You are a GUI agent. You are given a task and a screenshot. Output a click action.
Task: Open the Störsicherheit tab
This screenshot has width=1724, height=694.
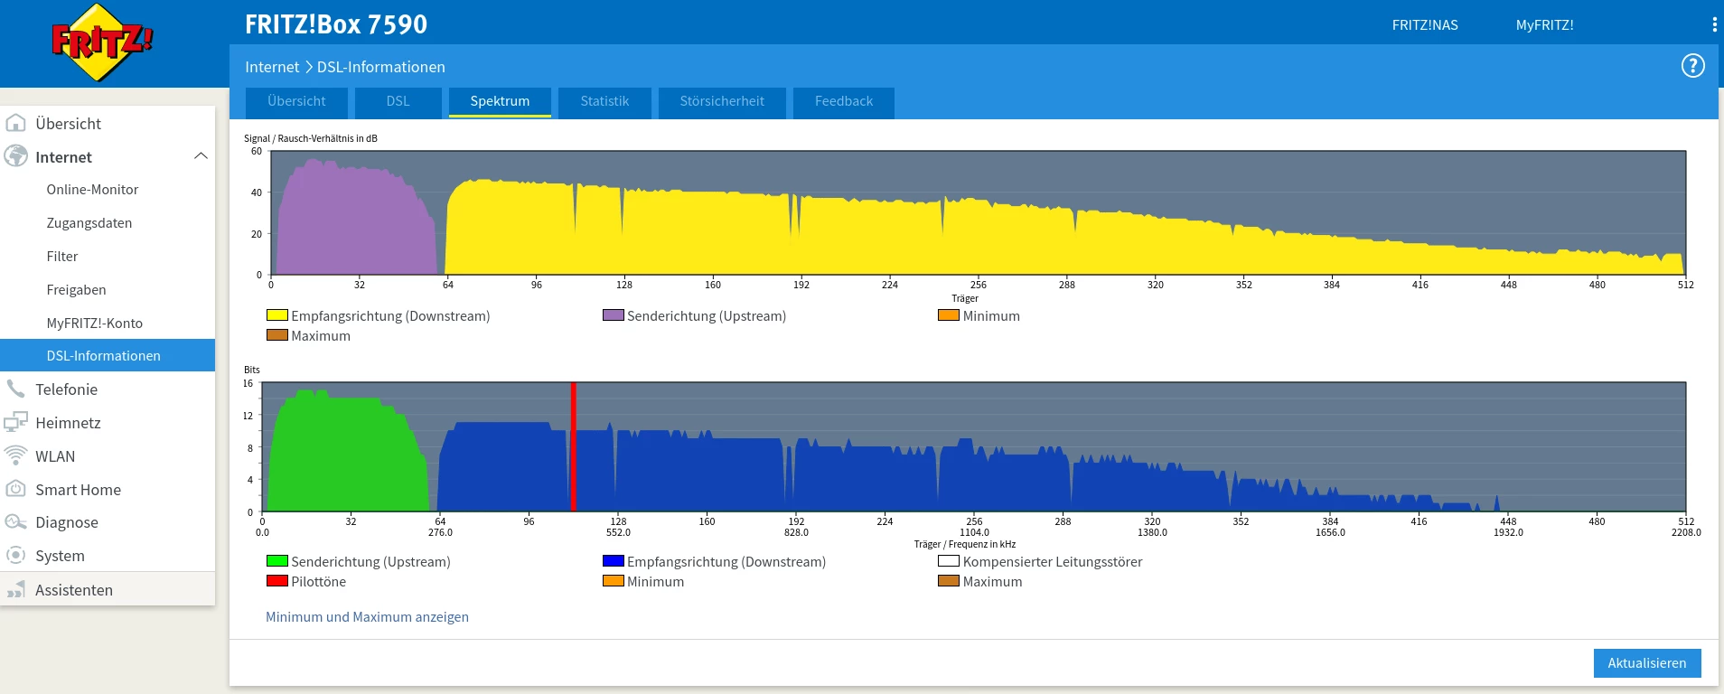pos(722,101)
